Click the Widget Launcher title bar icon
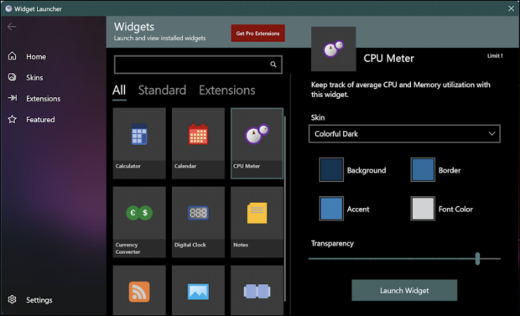This screenshot has height=316, width=520. [8, 8]
